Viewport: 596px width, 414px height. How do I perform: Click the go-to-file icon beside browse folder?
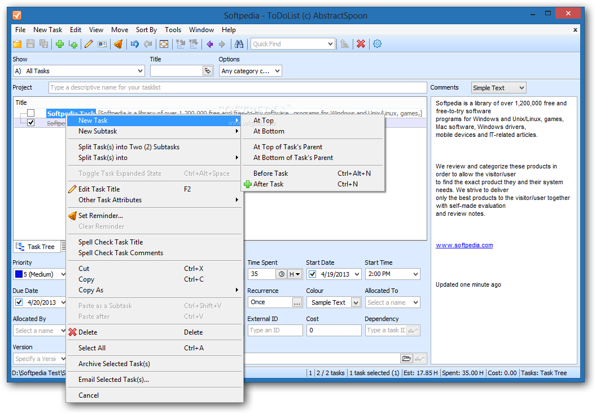(x=419, y=359)
